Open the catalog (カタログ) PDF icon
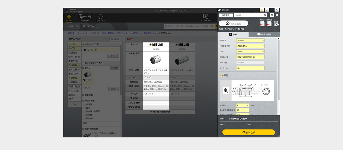The height and width of the screenshot is (150, 343). pos(262,23)
